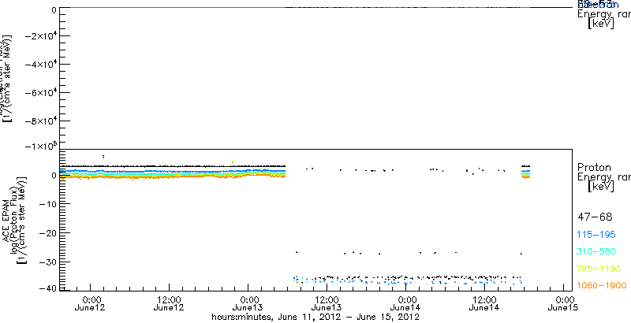Click the -10 tick on proton flux axis

click(48, 204)
